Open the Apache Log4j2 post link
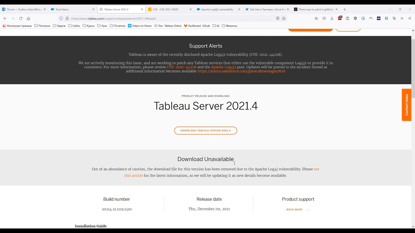The height and width of the screenshot is (233, 415). [x=224, y=67]
